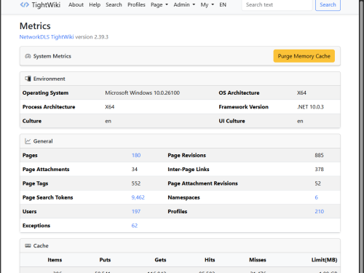The width and height of the screenshot is (364, 273).
Task: Click the Inter-Page Links value 378
Action: pyautogui.click(x=320, y=170)
